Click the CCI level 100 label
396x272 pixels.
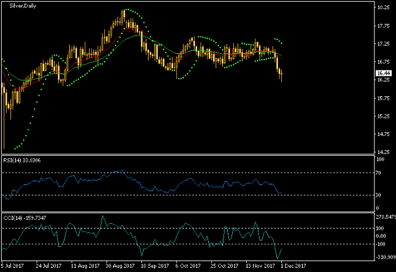(x=380, y=228)
